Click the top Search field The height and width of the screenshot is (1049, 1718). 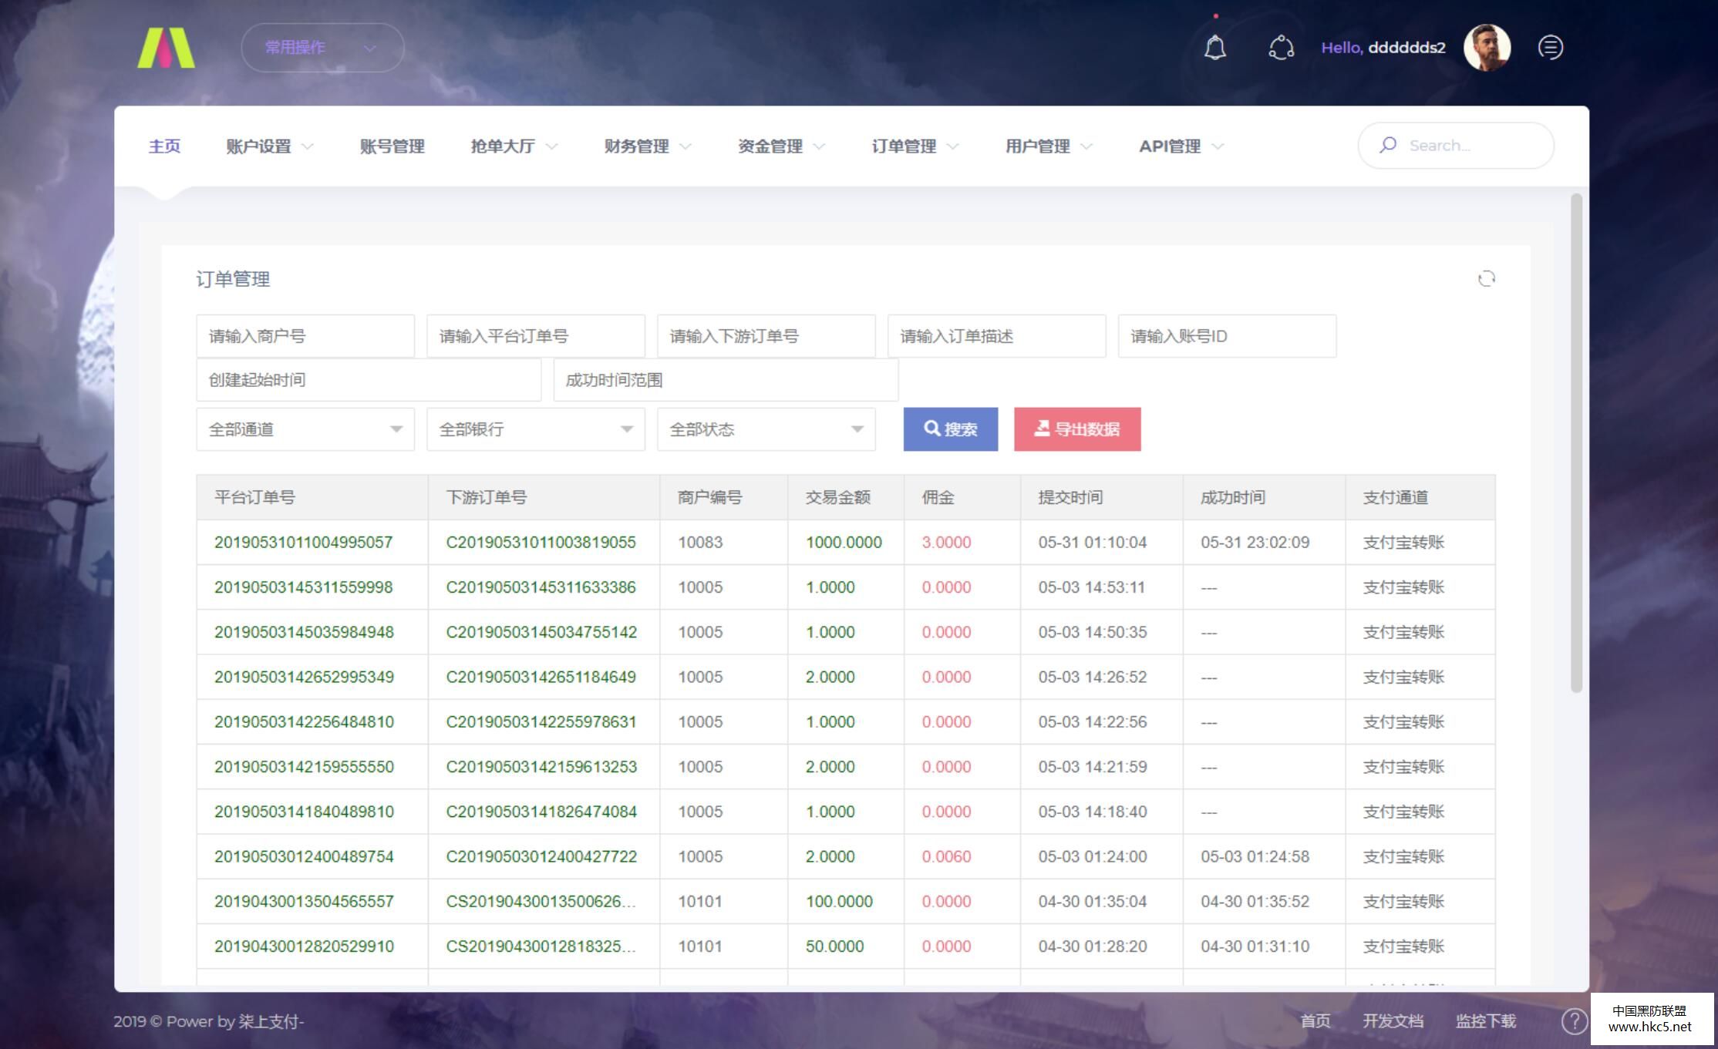(1456, 145)
